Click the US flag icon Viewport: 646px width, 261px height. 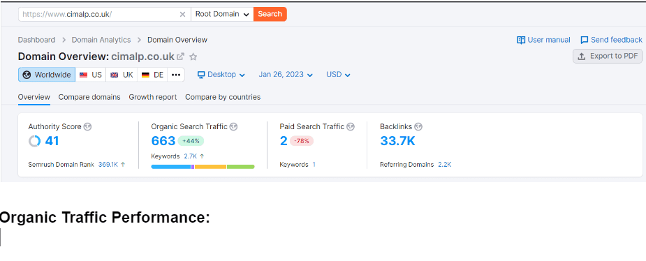click(84, 75)
